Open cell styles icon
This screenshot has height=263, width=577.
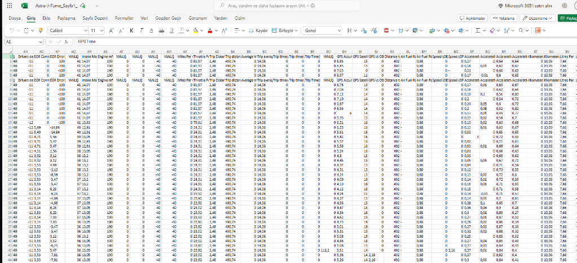400,30
